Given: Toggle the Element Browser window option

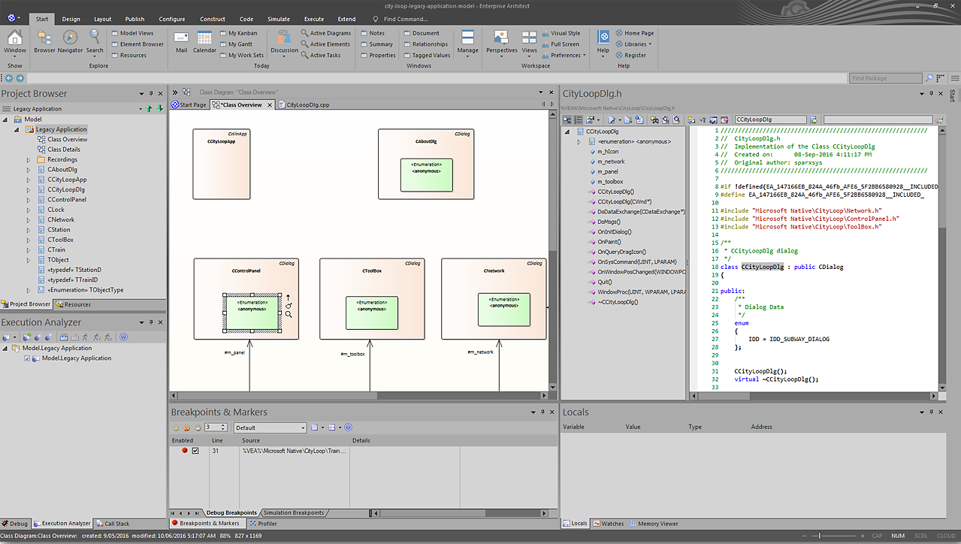Looking at the screenshot, I should [138, 44].
